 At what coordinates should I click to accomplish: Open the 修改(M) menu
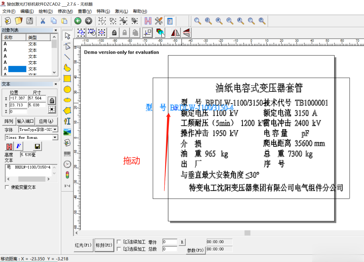pos(65,11)
